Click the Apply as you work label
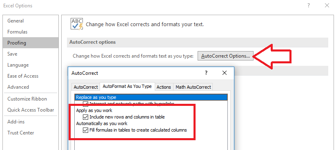Viewport: 336px width, 150px height. click(x=94, y=110)
